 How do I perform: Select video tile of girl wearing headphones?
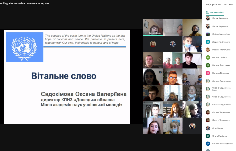pyautogui.click(x=193, y=27)
